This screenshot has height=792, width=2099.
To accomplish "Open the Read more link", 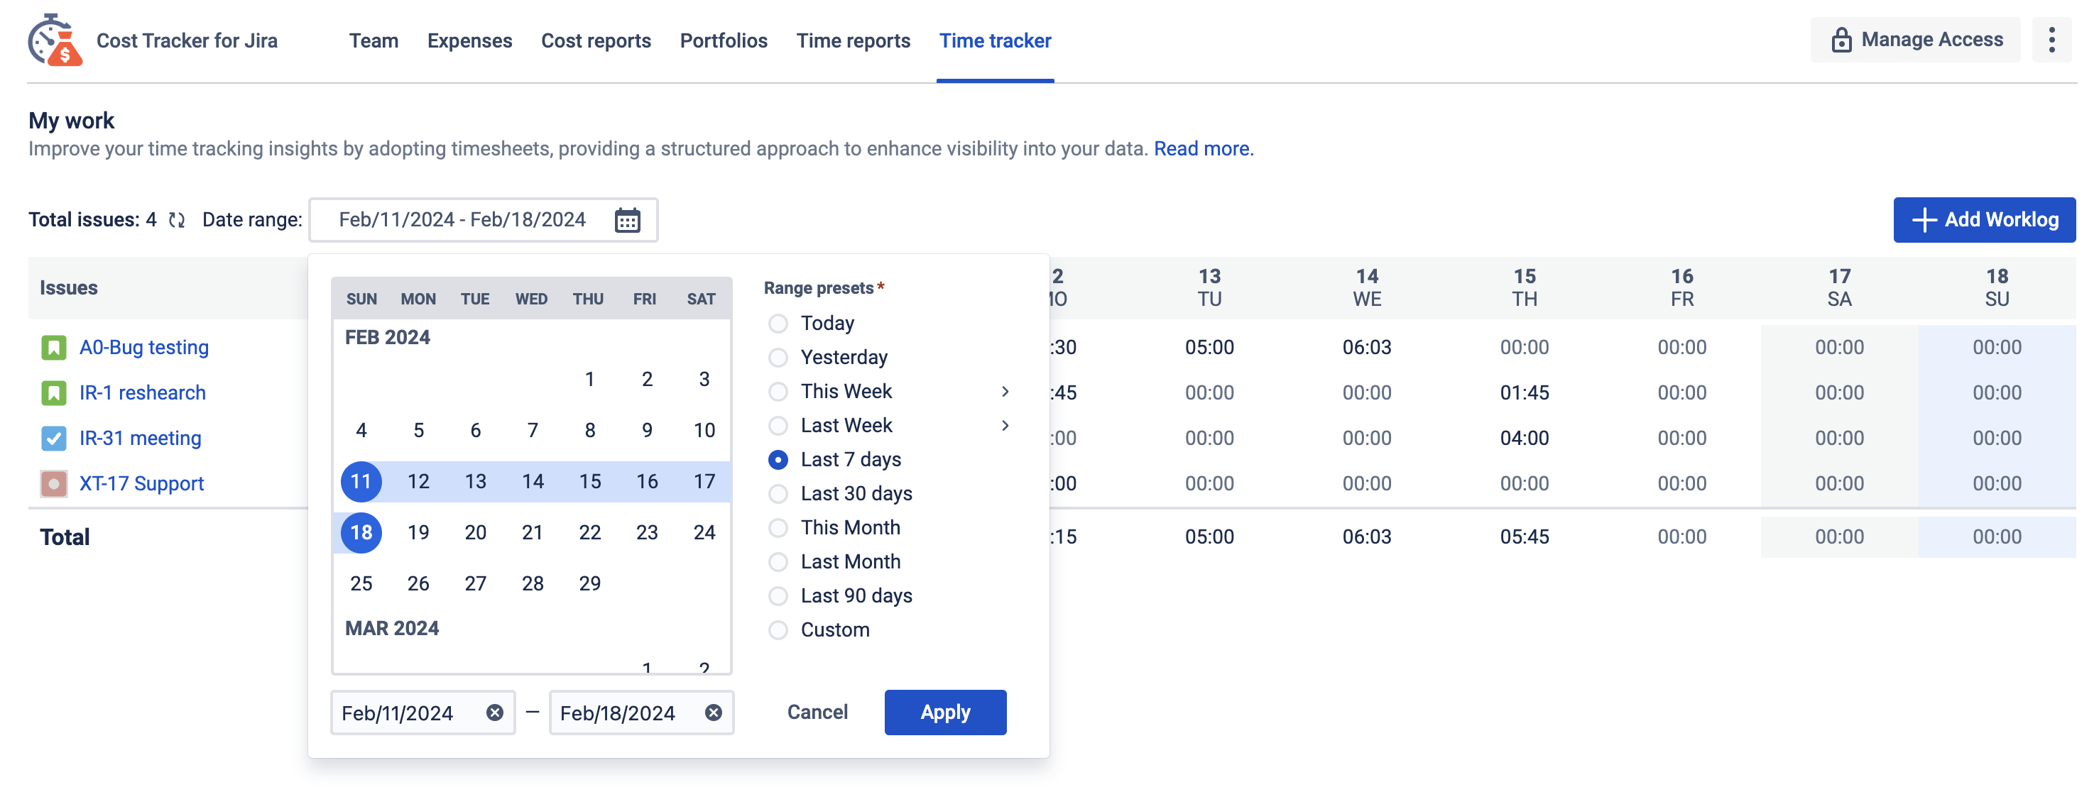I will (x=1204, y=149).
